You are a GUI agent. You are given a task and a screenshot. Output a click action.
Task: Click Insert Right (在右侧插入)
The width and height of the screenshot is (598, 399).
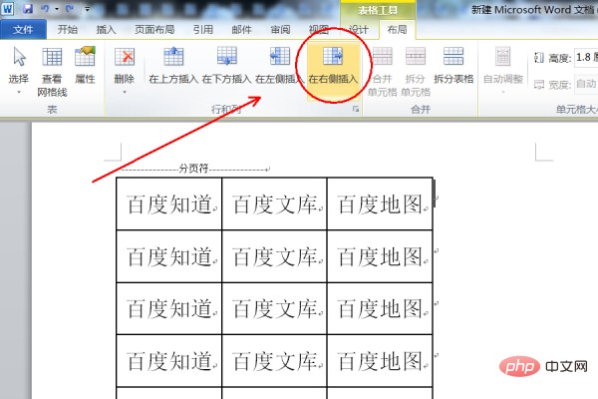click(x=334, y=64)
